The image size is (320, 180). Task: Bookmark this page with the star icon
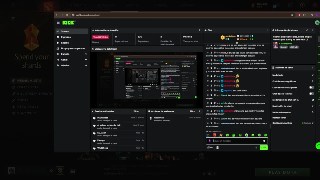(x=292, y=15)
